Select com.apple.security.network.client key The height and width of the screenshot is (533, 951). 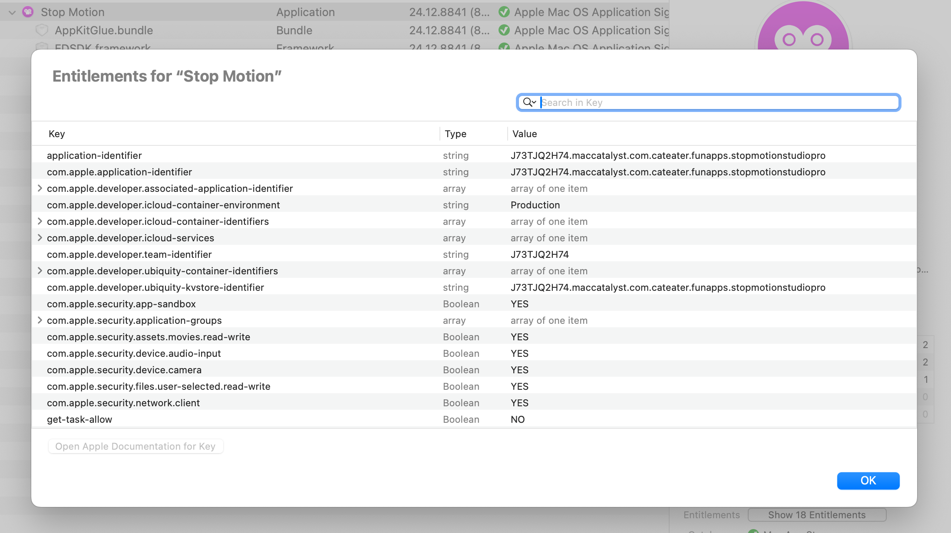[x=123, y=403]
